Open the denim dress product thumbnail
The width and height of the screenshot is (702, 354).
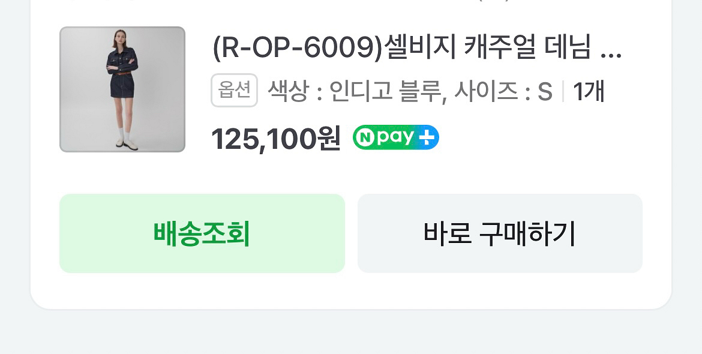[x=122, y=89]
